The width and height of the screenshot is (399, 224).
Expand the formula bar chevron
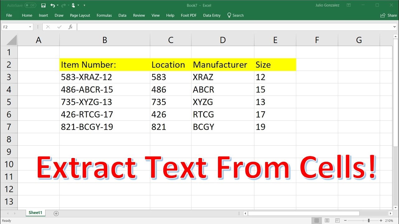click(395, 27)
